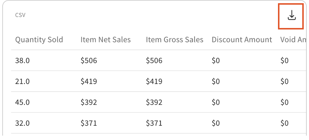Image resolution: width=309 pixels, height=140 pixels.
Task: Click the Discount Amount column header
Action: pyautogui.click(x=242, y=40)
